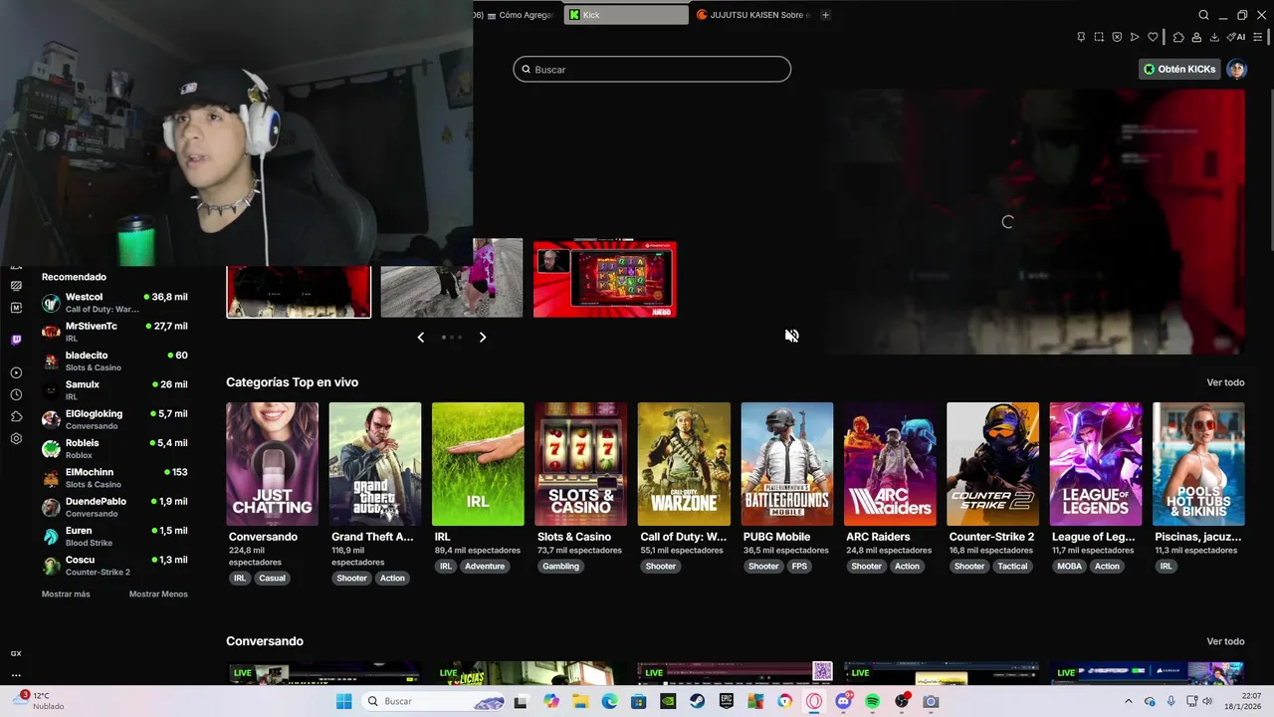Image resolution: width=1274 pixels, height=717 pixels.
Task: Open the sidebar extensions cube icon
Action: coord(16,416)
